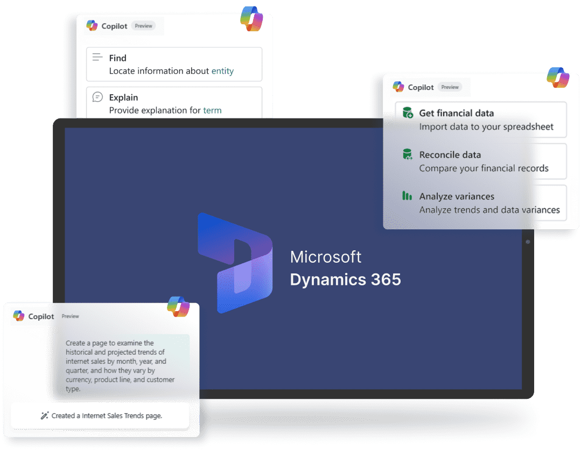The height and width of the screenshot is (450, 581).
Task: Click the Analyze variances bar chart icon
Action: point(407,195)
